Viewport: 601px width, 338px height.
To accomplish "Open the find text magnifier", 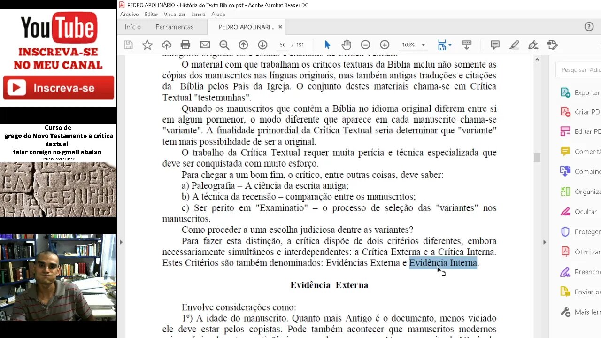I will point(224,45).
